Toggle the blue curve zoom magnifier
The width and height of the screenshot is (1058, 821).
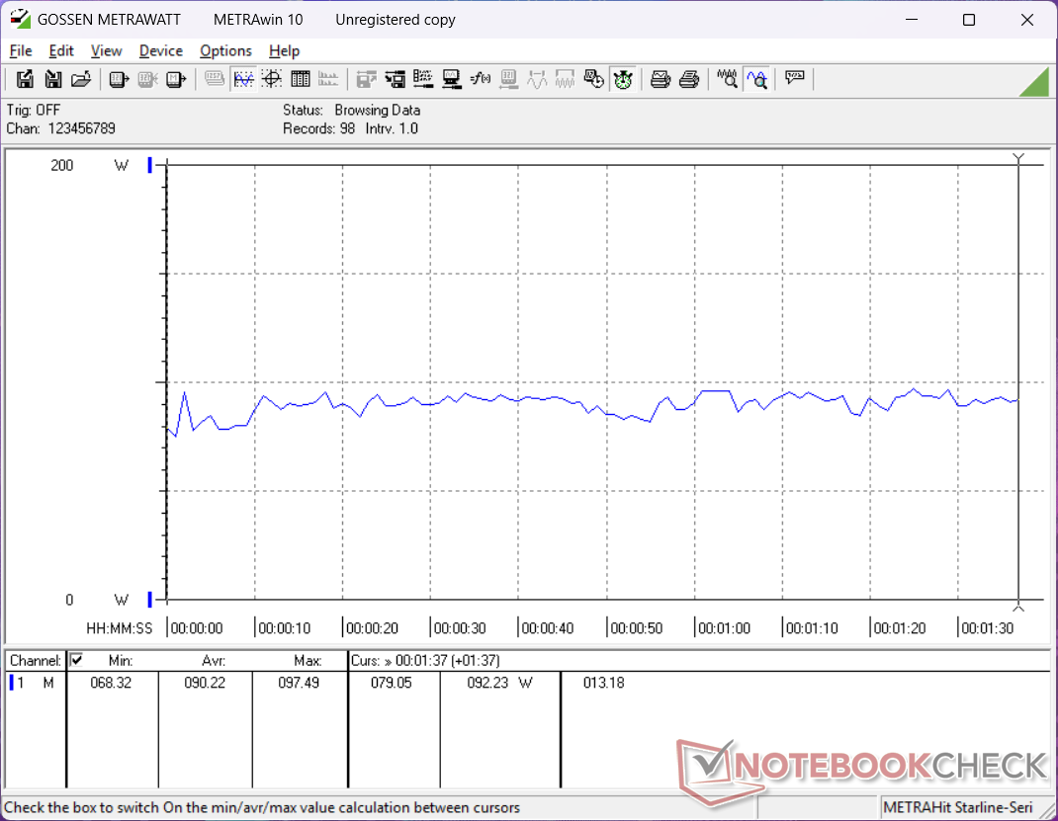tap(757, 80)
